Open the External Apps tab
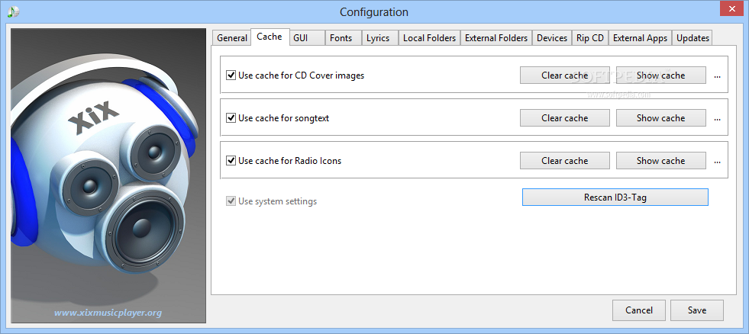Screen dimensions: 749x334 [640, 38]
